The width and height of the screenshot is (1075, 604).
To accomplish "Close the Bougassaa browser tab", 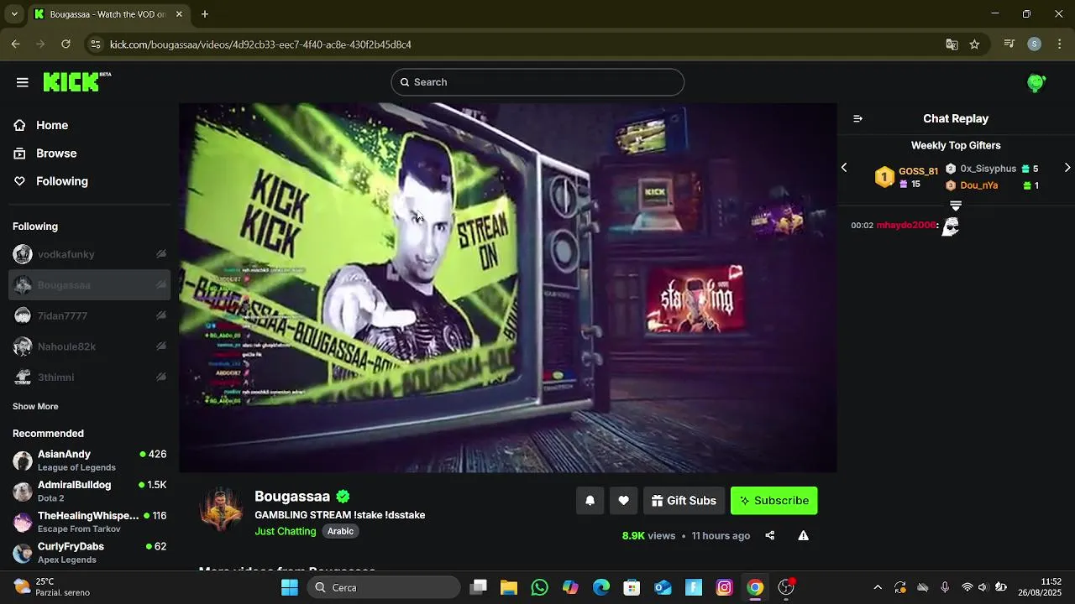I will click(x=179, y=14).
